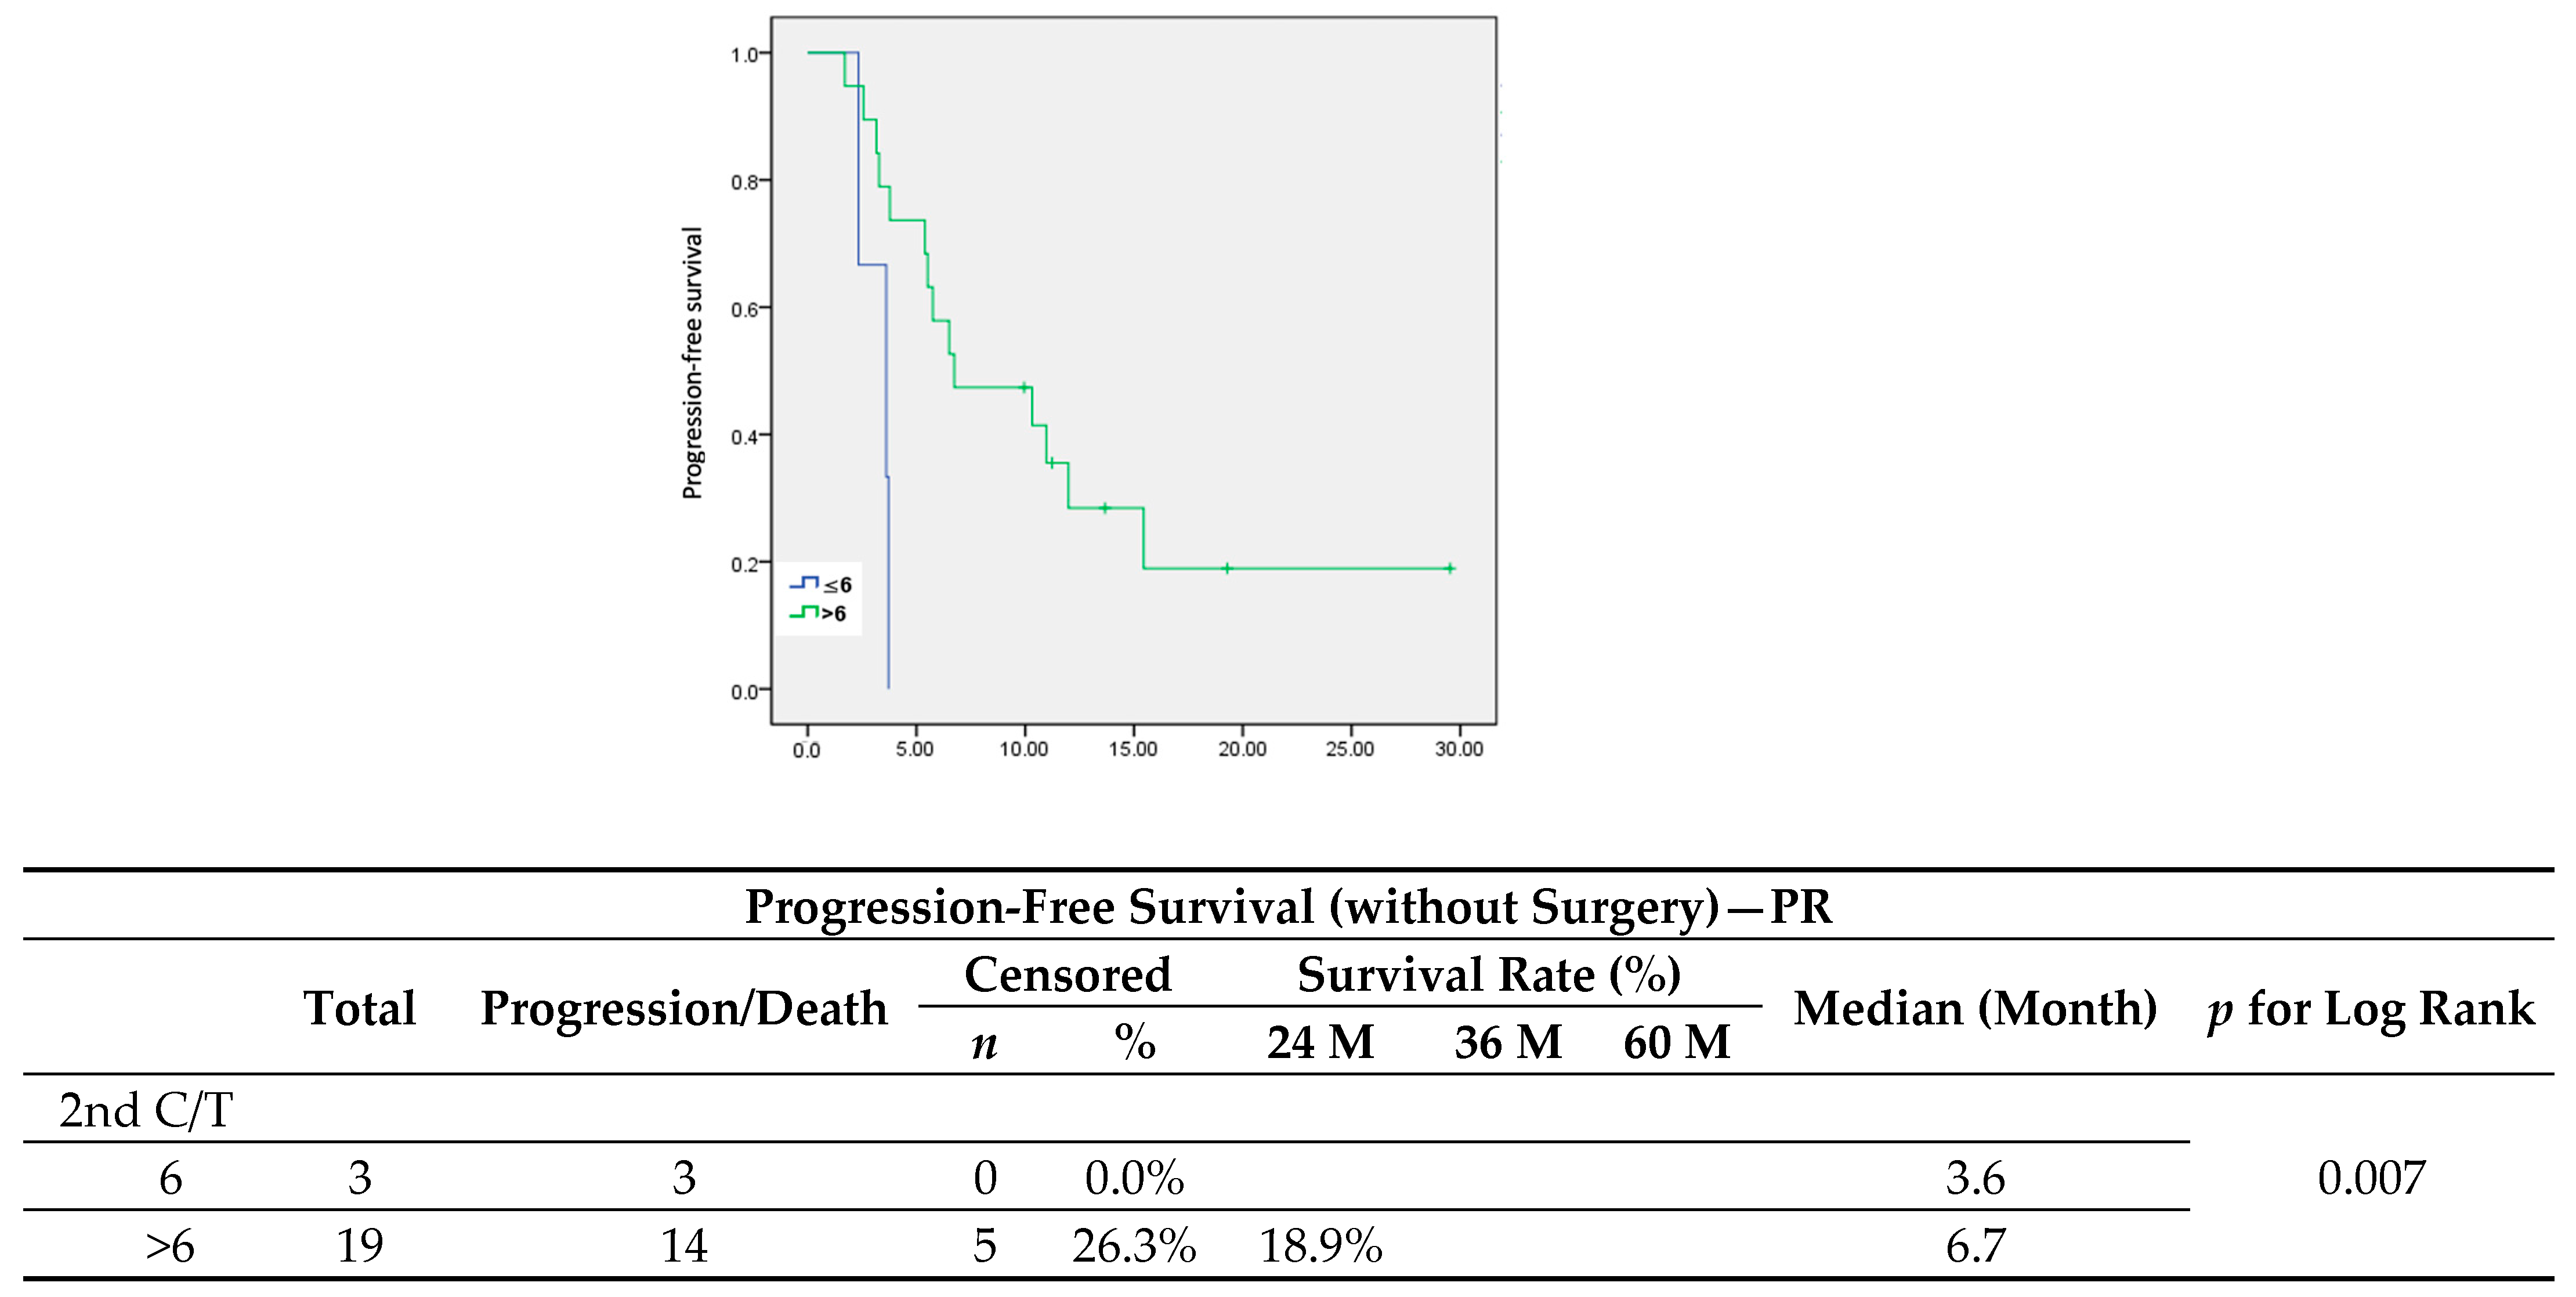Screen dimensions: 2576x1297
Task: Click the 30.00 tick label on the x-axis
Action: point(1458,749)
